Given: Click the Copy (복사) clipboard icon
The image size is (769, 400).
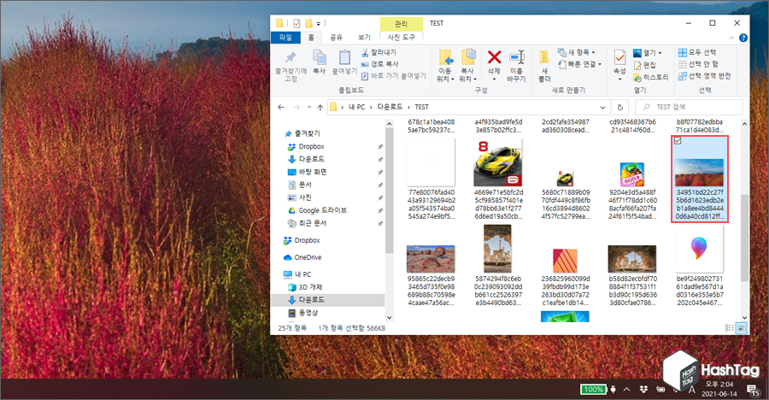Looking at the screenshot, I should [320, 58].
